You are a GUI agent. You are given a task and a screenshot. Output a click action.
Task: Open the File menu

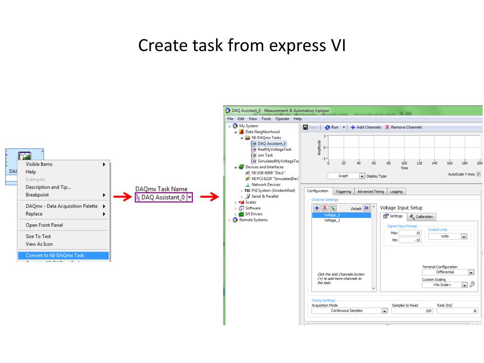230,119
